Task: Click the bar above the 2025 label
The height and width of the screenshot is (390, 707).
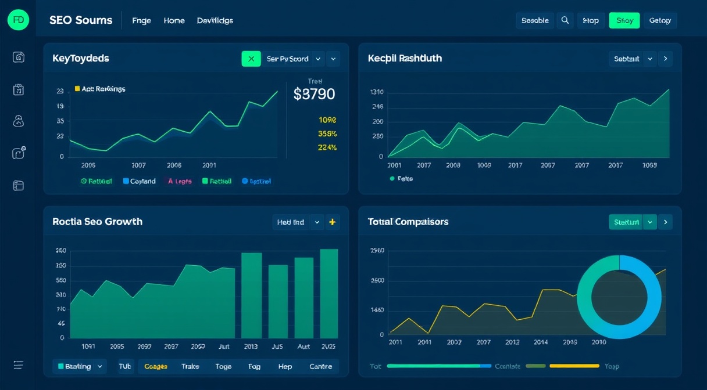Action: click(x=329, y=294)
